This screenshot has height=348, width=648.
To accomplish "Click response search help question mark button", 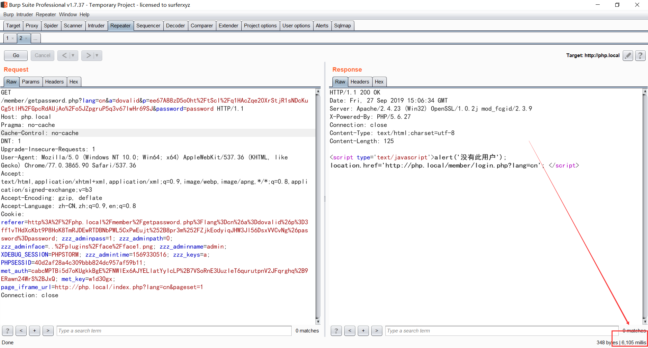I will (336, 331).
